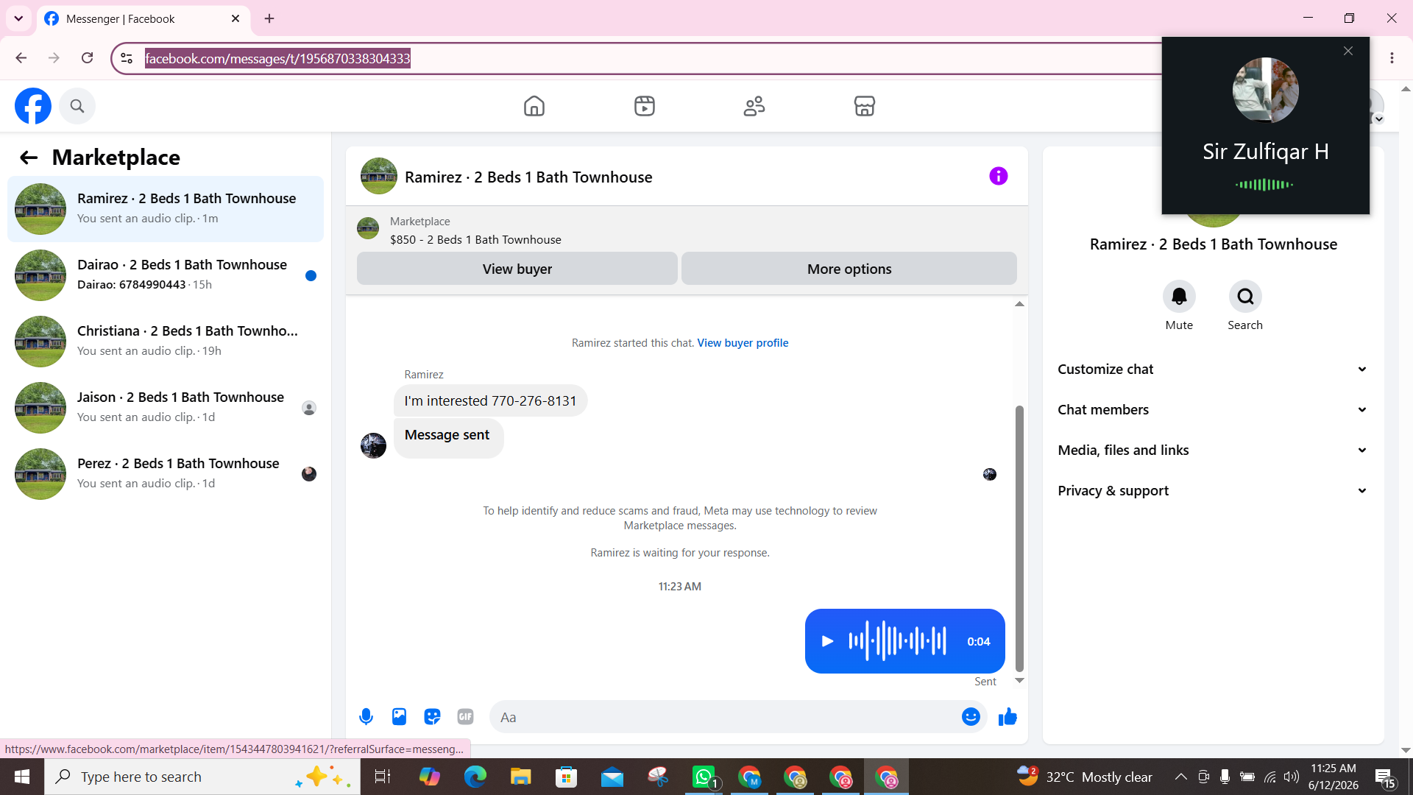The width and height of the screenshot is (1413, 795).
Task: Choose a GIF
Action: pos(465,716)
